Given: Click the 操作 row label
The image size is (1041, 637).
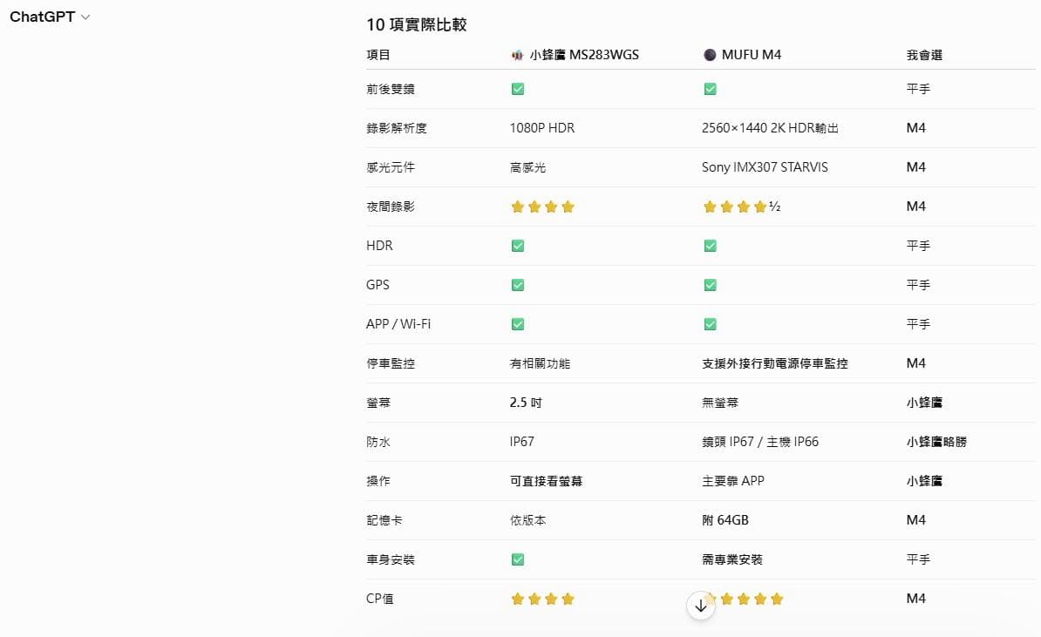Looking at the screenshot, I should (378, 481).
